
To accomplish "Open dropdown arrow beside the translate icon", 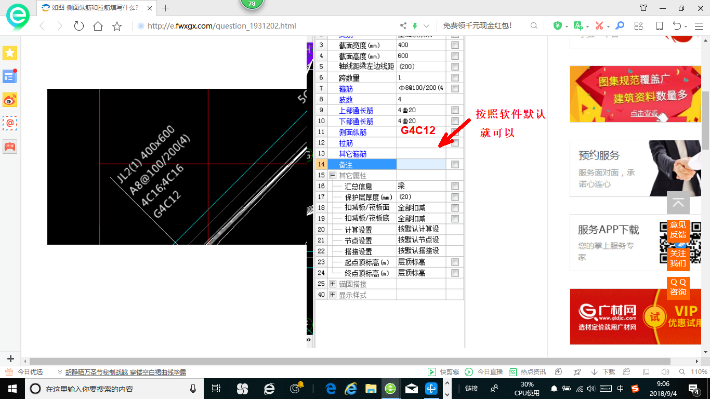I will (587, 26).
